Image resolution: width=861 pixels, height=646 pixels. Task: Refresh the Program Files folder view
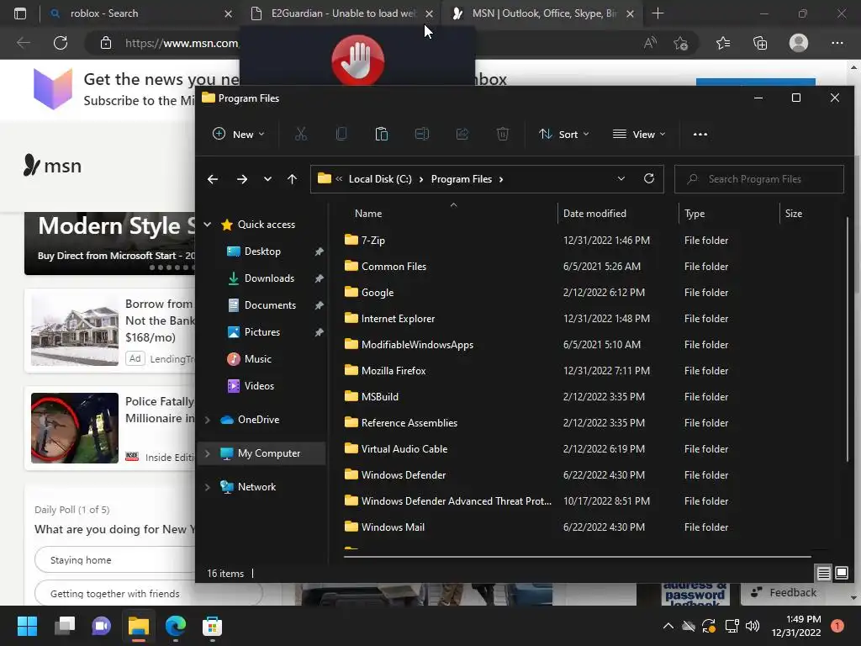[648, 178]
